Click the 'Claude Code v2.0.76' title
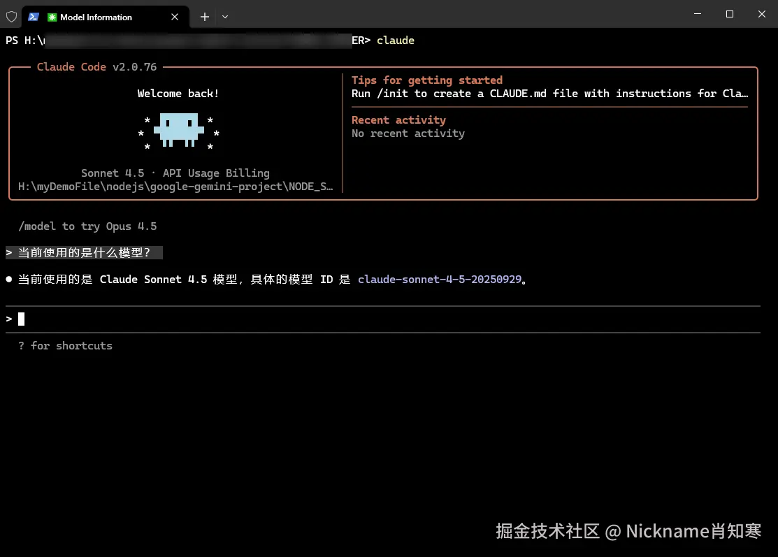Viewport: 778px width, 557px height. click(x=96, y=67)
